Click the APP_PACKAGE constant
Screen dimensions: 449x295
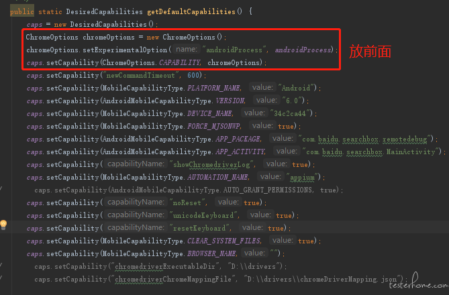tap(238, 139)
